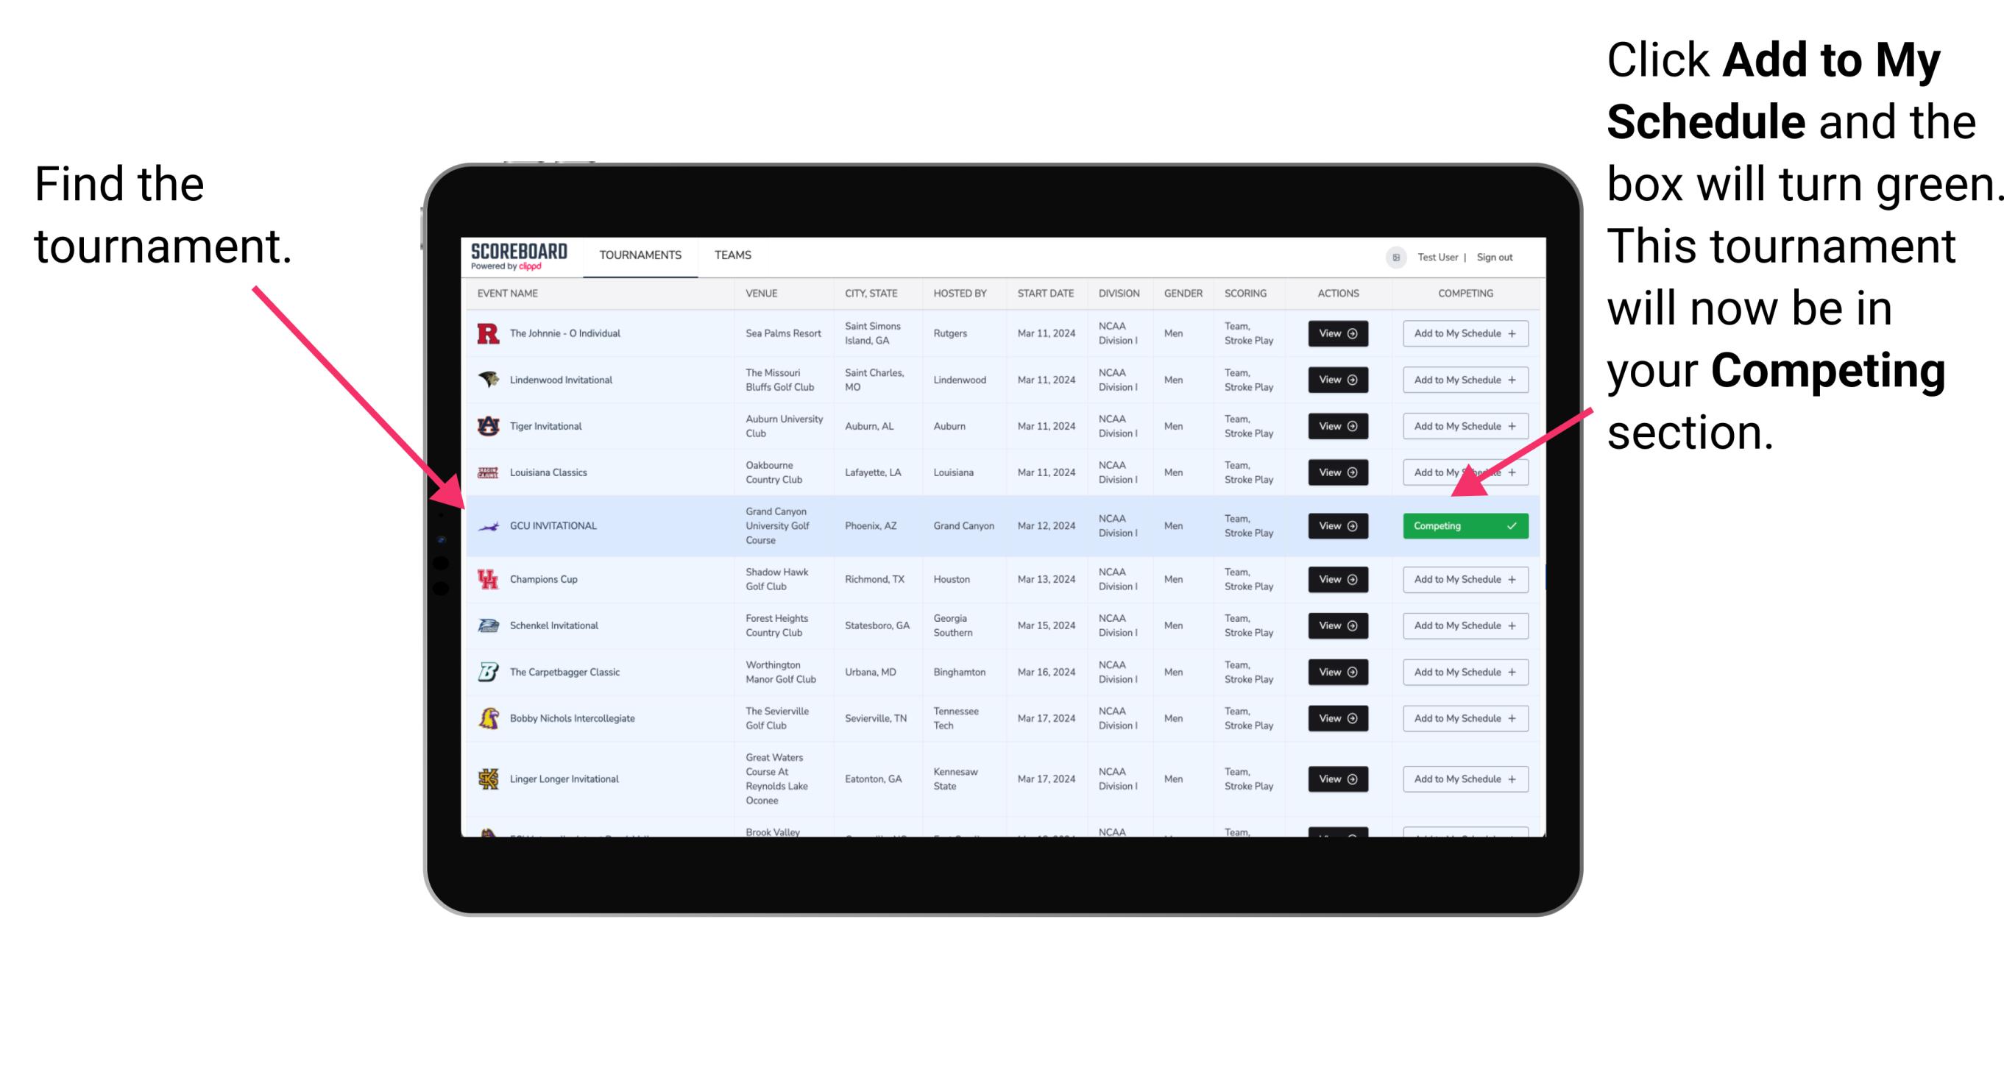
Task: Toggle Add to Schedule for Louisiana Classics
Action: [x=1462, y=471]
